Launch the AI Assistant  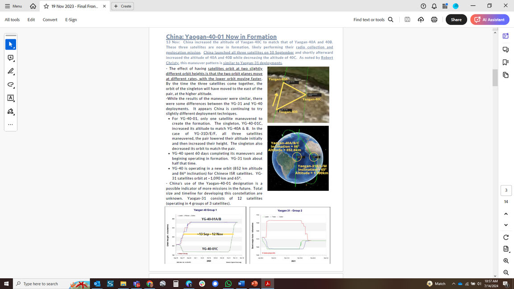[490, 20]
